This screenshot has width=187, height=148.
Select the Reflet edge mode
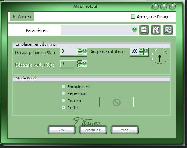pyautogui.click(x=64, y=107)
